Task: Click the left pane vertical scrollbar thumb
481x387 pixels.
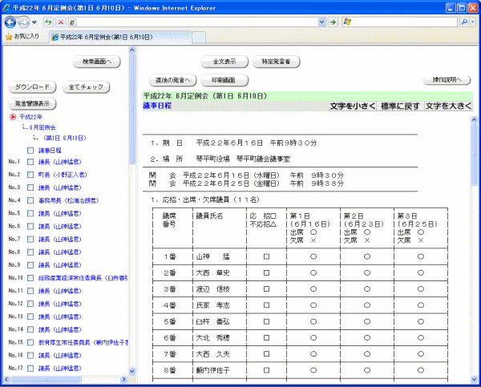Action: (132, 109)
